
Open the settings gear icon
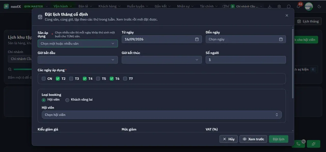coord(279,6)
